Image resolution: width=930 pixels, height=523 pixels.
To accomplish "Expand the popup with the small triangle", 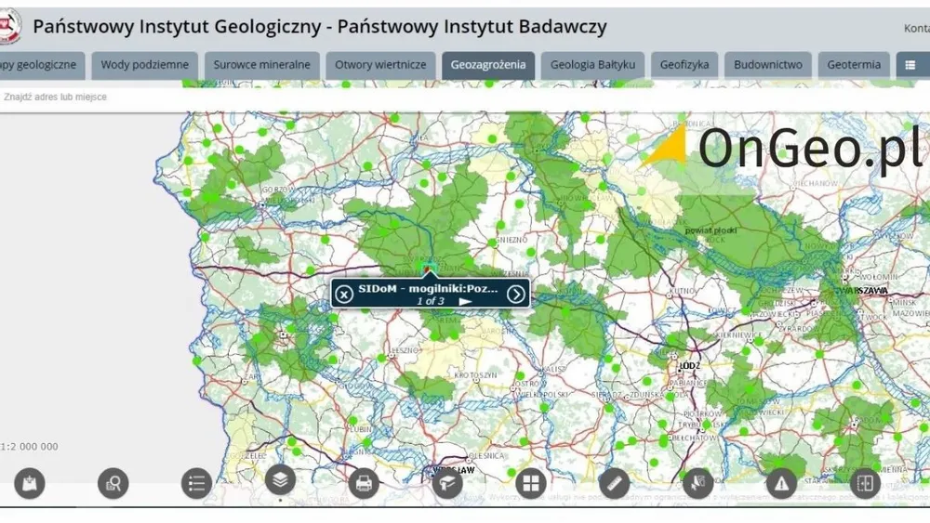I will 466,302.
